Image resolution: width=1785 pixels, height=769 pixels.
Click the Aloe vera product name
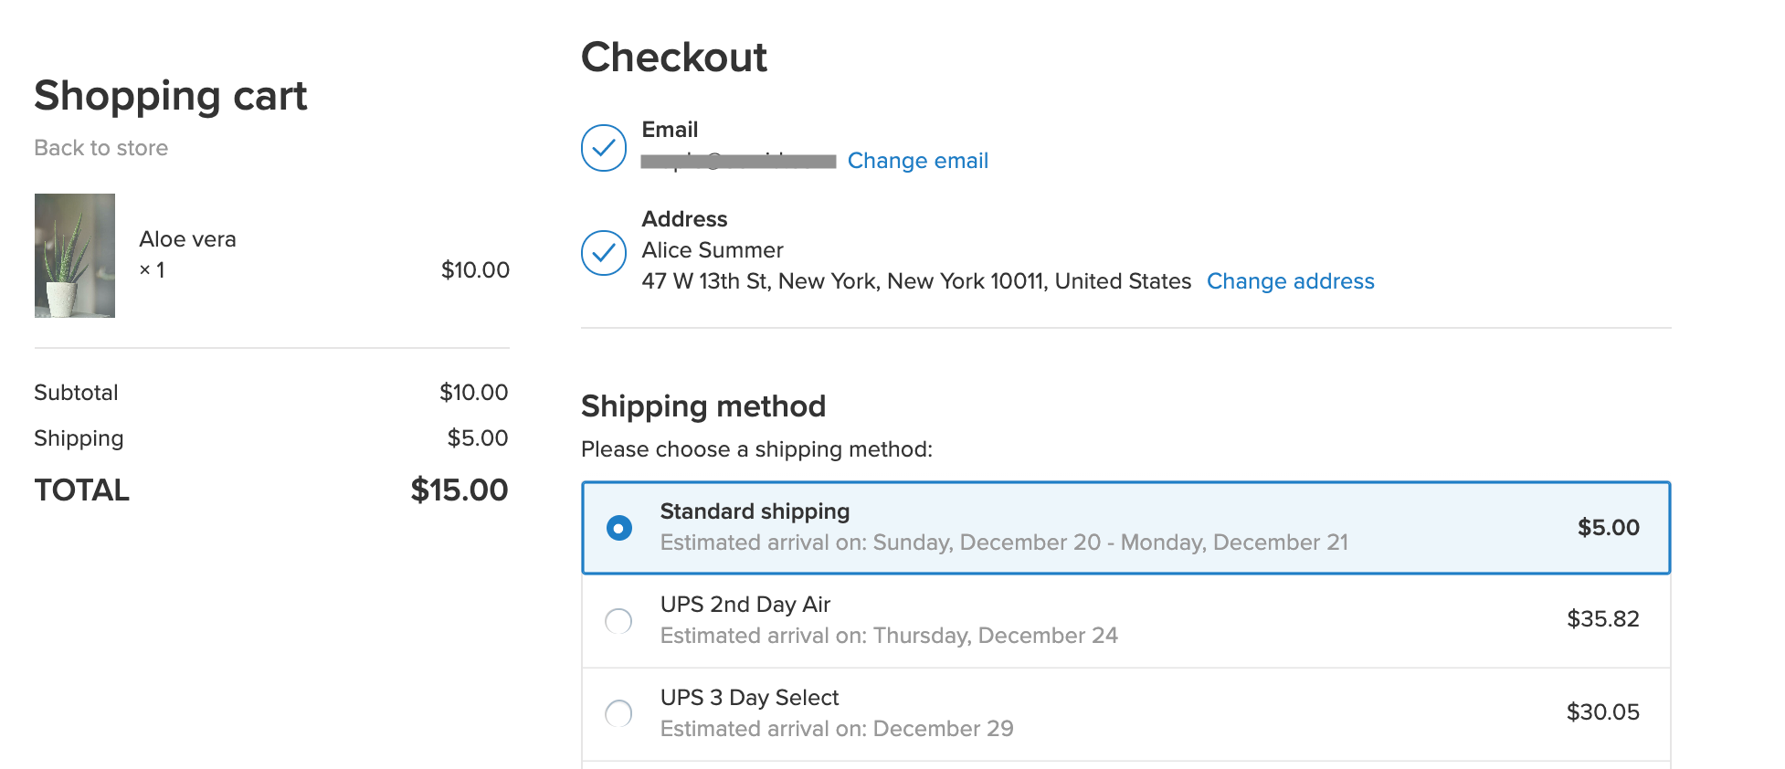(188, 239)
